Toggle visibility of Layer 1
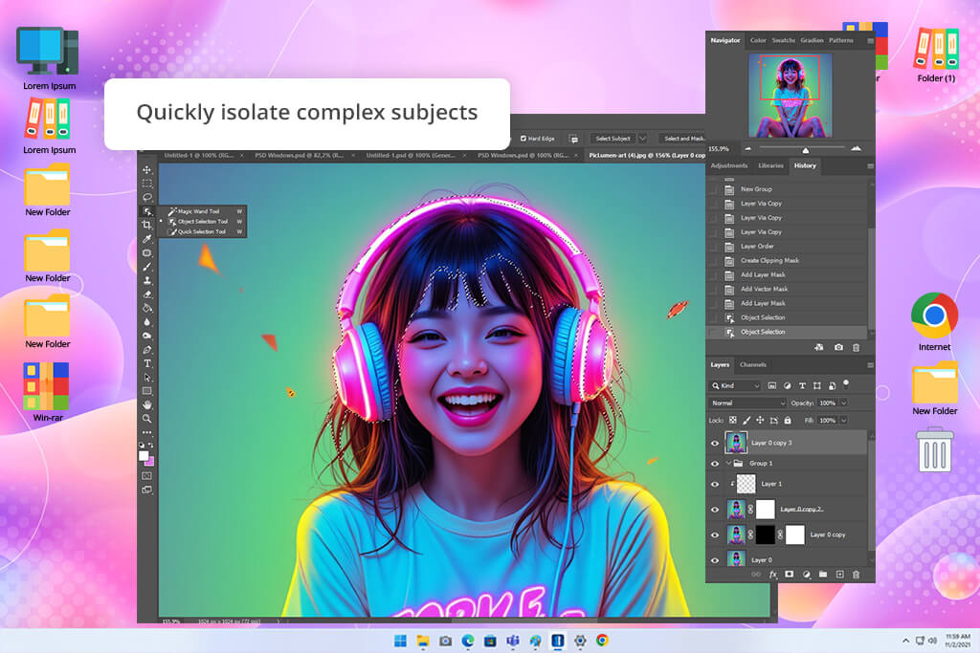 (x=715, y=484)
